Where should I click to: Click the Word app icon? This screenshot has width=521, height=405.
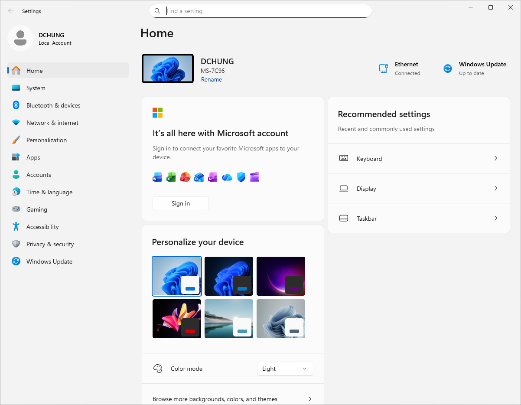click(157, 177)
